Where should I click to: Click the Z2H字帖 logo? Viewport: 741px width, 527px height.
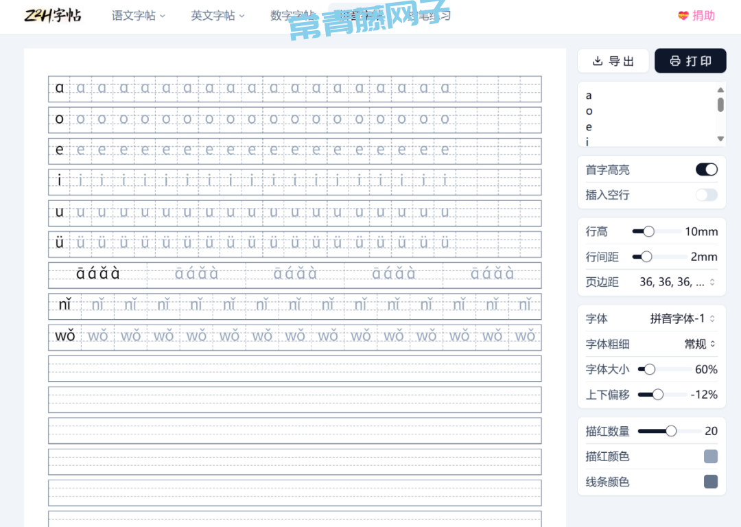tap(52, 16)
